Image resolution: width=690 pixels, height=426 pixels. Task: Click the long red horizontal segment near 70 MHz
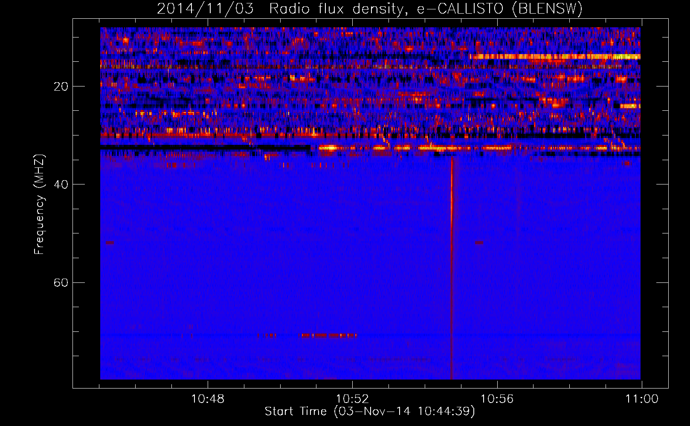(x=328, y=336)
